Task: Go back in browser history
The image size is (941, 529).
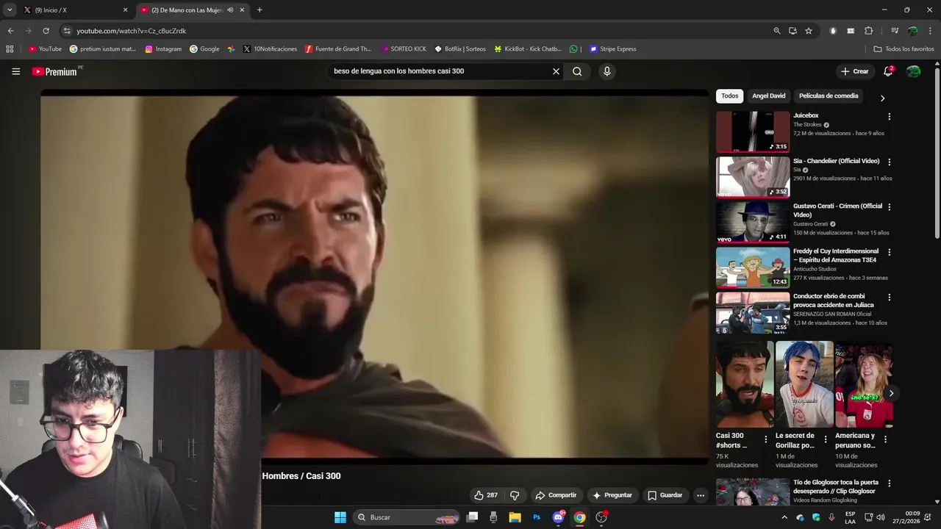Action: 10,31
